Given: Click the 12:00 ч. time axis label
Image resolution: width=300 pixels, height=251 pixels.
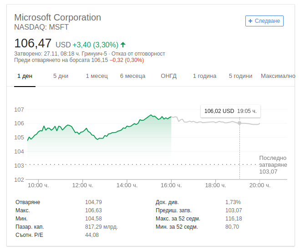Looking at the screenshot, I should [x=82, y=185].
